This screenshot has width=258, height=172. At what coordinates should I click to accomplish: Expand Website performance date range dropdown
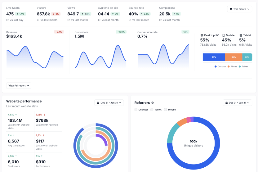click(109, 103)
